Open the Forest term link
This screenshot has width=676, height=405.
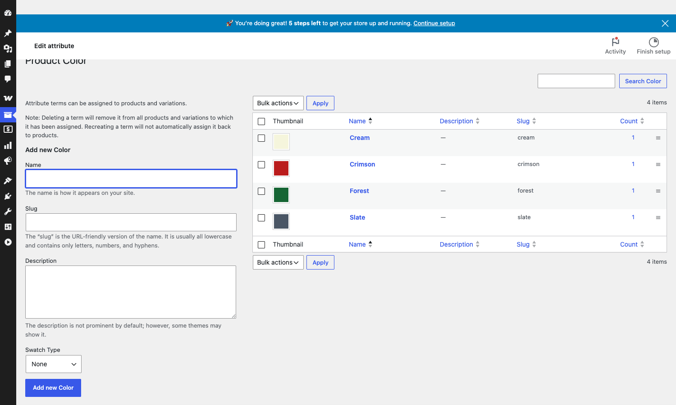pos(359,191)
